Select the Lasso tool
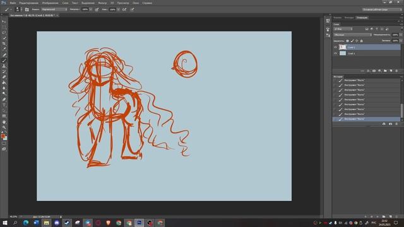Viewport: 404px width, 227px height. 4,33
